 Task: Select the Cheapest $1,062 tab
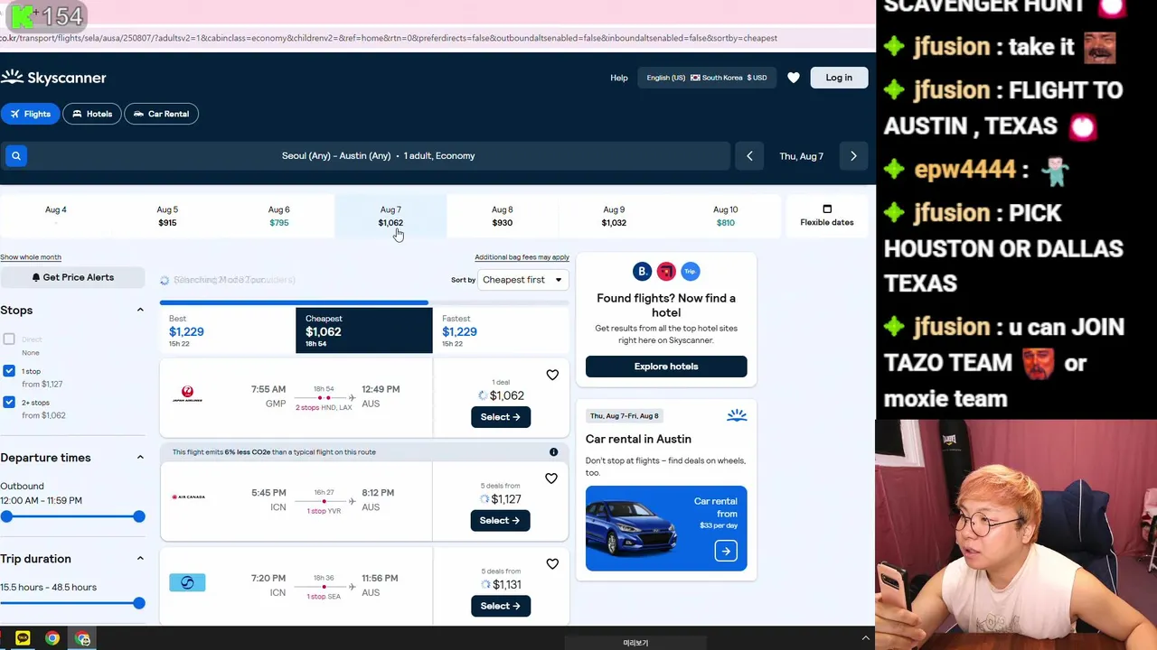click(363, 330)
